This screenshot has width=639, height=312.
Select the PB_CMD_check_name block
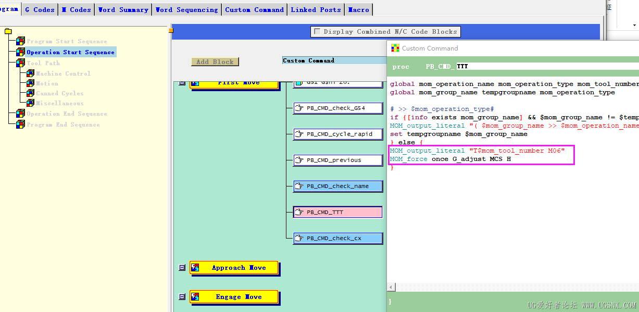click(338, 186)
